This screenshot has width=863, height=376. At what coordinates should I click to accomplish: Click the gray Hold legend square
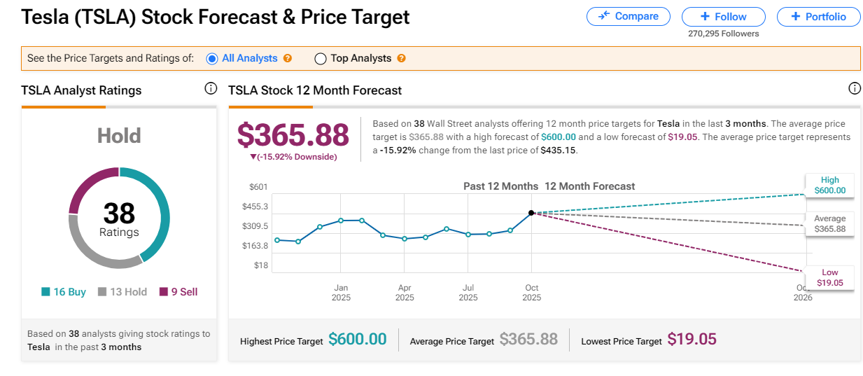click(x=102, y=292)
